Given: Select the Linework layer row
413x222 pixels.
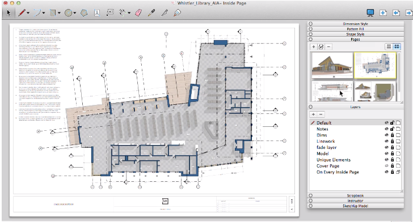Looking at the screenshot, I should (355, 141).
